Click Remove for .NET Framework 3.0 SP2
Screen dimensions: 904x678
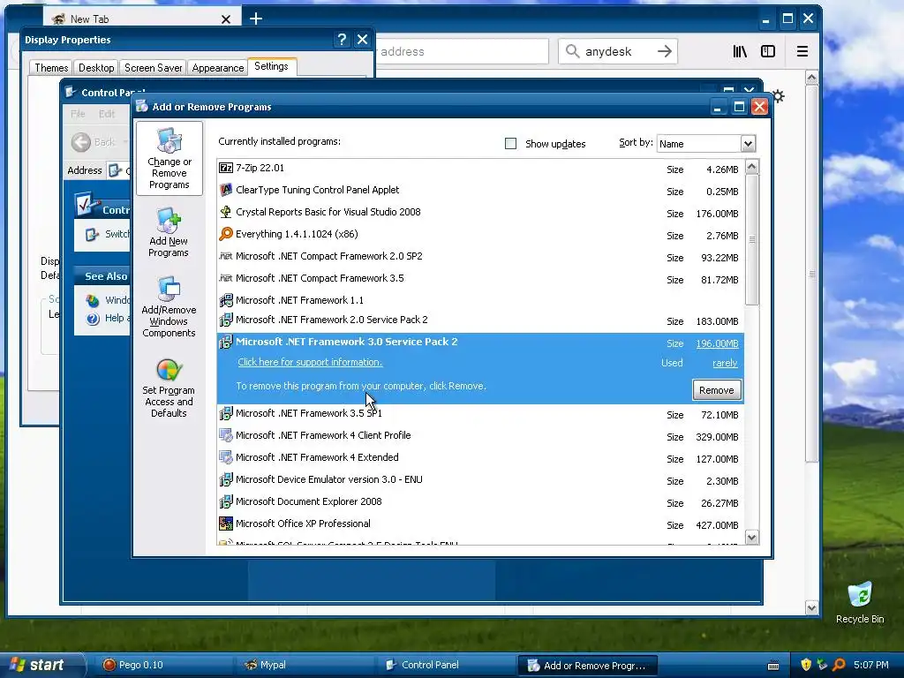[x=717, y=390]
